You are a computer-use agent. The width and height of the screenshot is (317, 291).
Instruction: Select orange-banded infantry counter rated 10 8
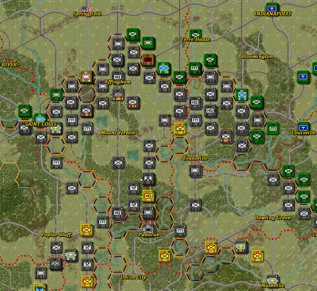[x=86, y=111]
